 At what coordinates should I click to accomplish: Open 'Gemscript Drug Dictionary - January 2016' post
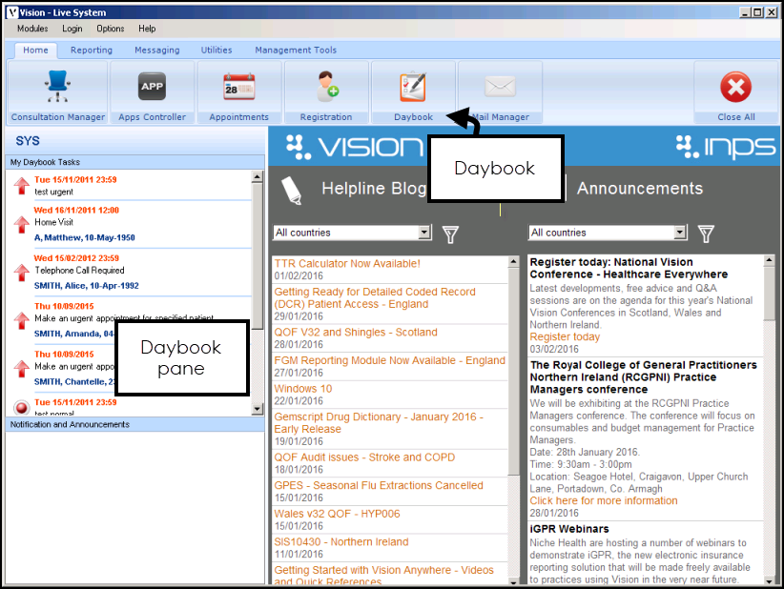tap(379, 422)
